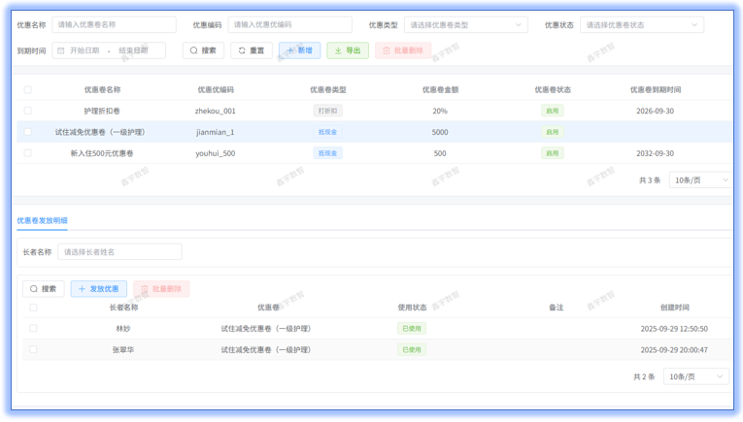This screenshot has width=743, height=422.
Task: Click the 长者名称 input field
Action: pyautogui.click(x=119, y=252)
